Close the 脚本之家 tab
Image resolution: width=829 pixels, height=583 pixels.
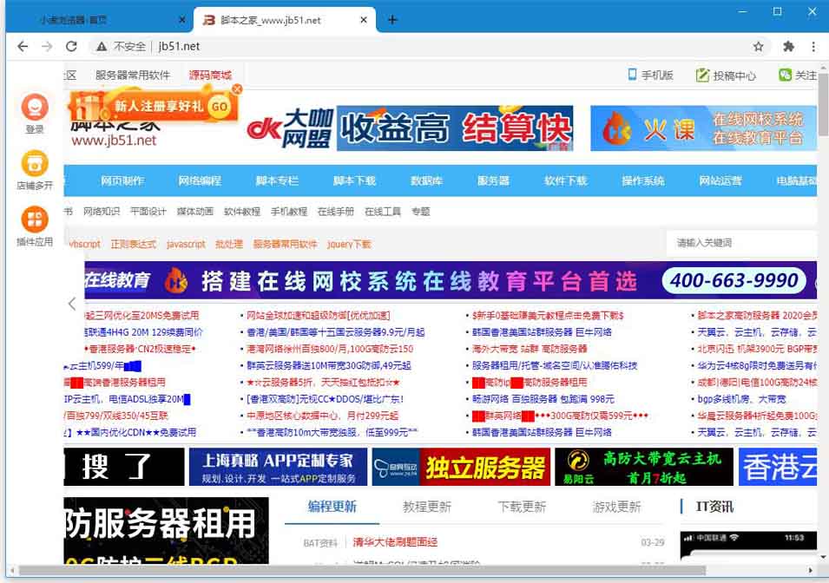coord(364,20)
